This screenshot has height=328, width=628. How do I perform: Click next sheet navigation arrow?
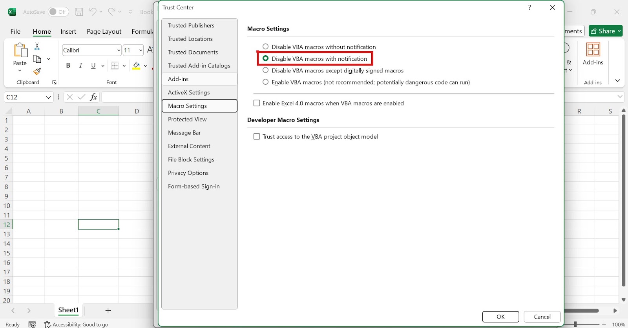coord(29,310)
